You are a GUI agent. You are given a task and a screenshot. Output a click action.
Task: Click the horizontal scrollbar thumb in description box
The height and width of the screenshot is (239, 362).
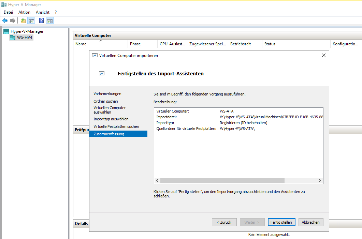222,180
